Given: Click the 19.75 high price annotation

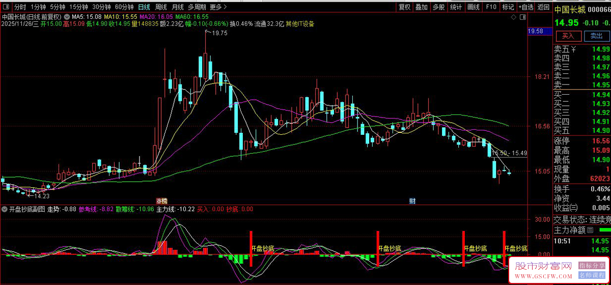Looking at the screenshot, I should [219, 33].
